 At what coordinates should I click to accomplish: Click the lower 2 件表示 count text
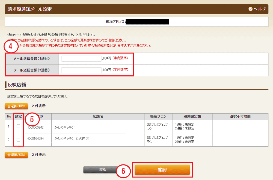39,155
